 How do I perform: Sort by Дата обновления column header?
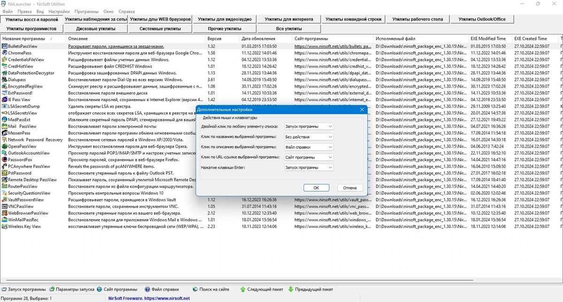pyautogui.click(x=266, y=38)
